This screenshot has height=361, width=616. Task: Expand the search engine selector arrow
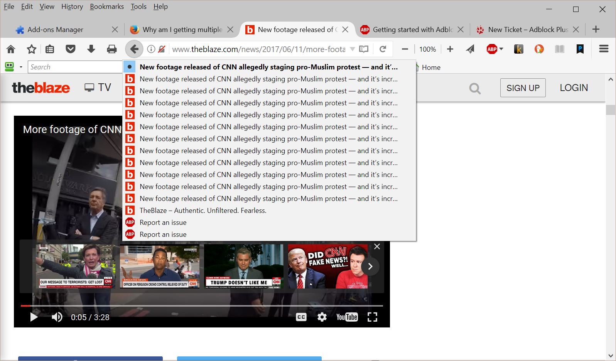click(21, 67)
